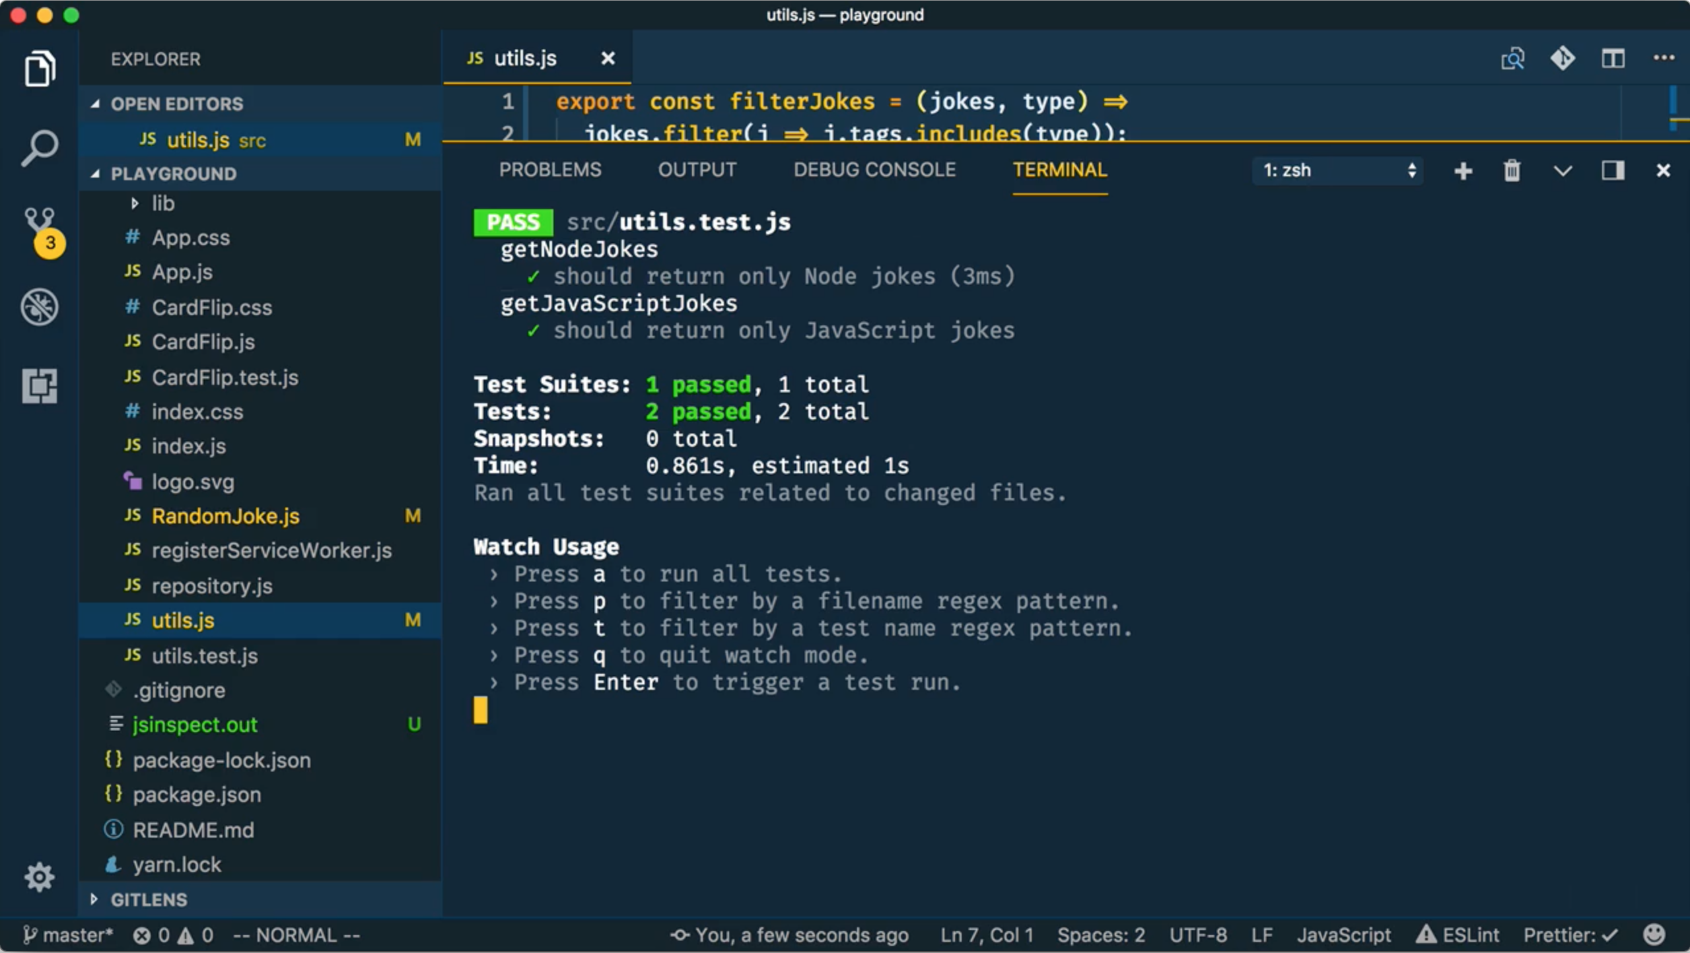
Task: Send feedback via the smiley icon
Action: tap(1653, 935)
